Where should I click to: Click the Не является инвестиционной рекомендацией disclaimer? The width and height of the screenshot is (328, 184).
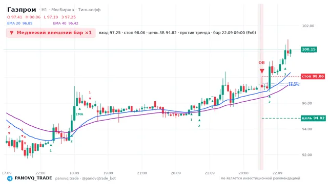[x=260, y=178]
